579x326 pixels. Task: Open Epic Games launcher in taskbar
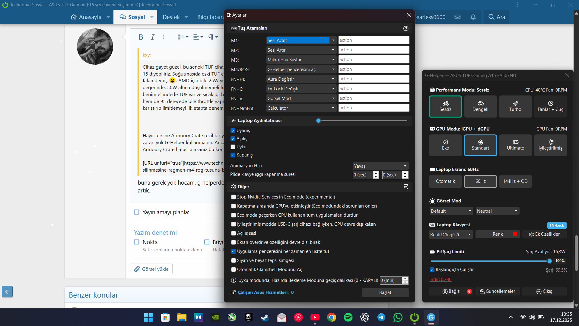248,317
